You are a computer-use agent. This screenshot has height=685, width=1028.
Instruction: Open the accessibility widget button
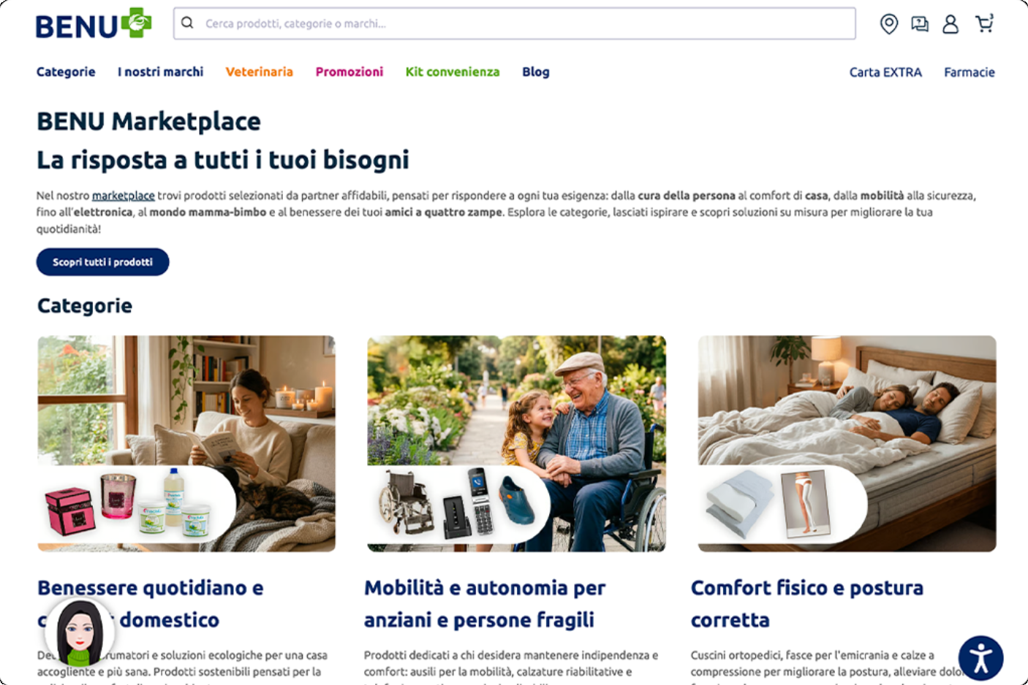(x=980, y=658)
